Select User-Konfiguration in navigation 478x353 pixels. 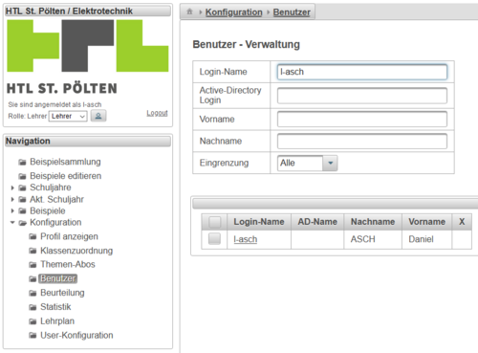click(x=76, y=335)
